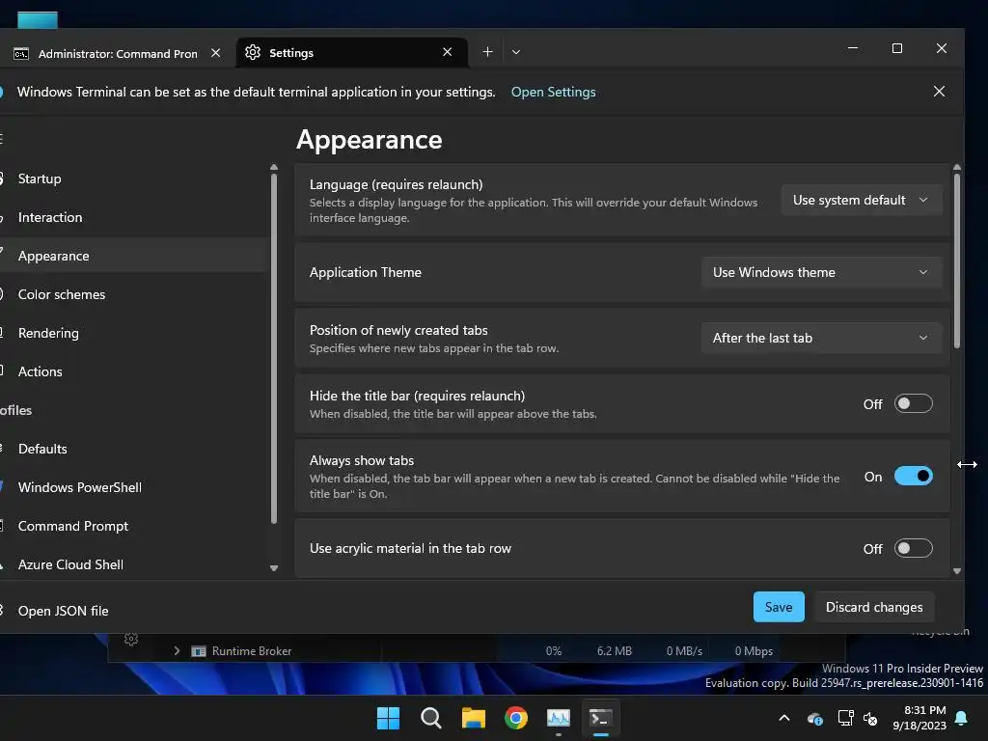
Task: Open the Actions settings page
Action: (135, 371)
